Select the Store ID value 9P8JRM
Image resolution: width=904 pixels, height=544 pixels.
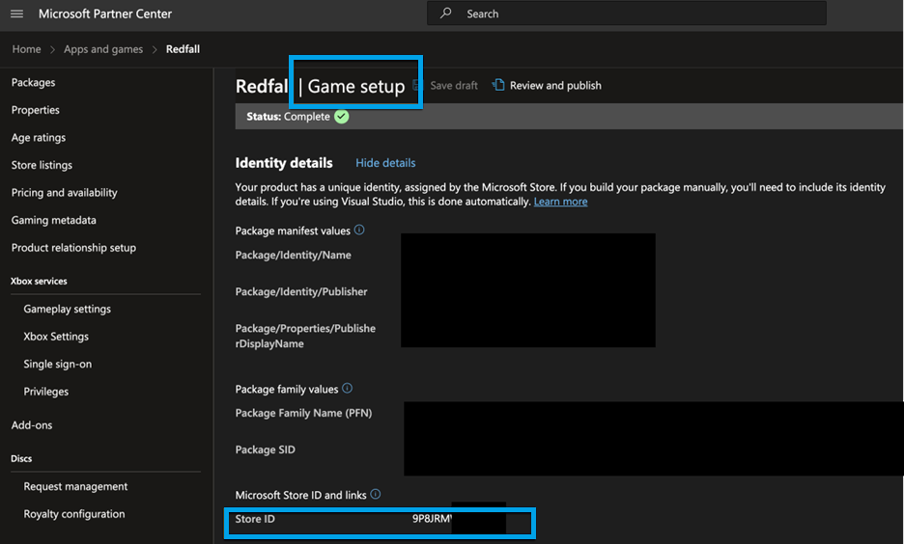tap(432, 519)
